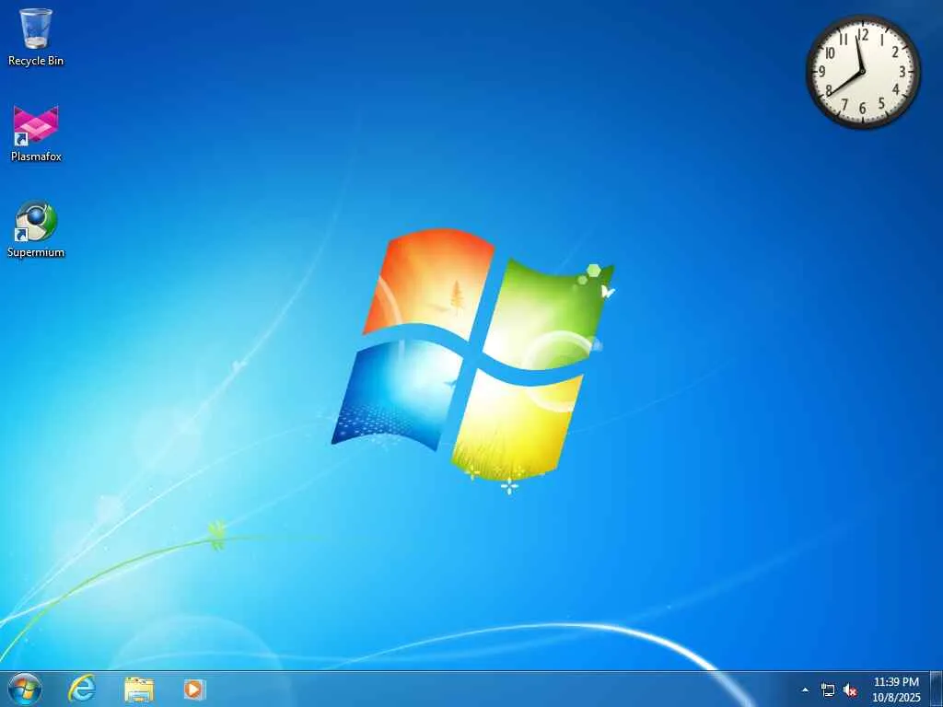943x707 pixels.
Task: Open the taskbar clock showing 11:39 PM
Action: pyautogui.click(x=896, y=690)
